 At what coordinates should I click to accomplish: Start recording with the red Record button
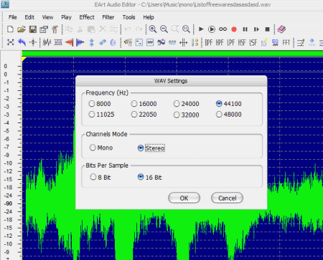click(x=234, y=29)
